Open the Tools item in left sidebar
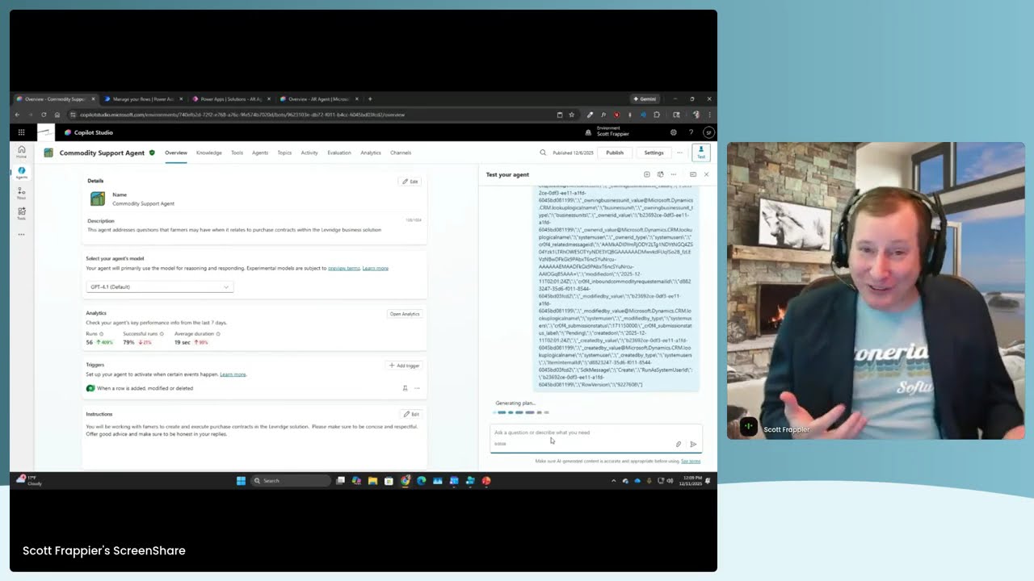Screen dimensions: 1034x581 (21, 214)
